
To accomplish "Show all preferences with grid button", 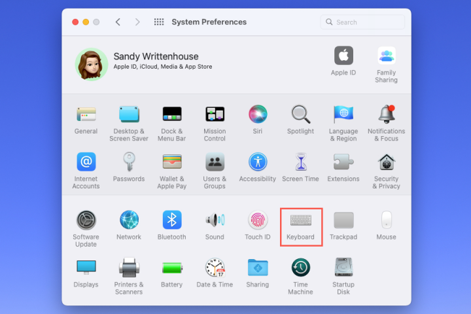I will coord(159,22).
